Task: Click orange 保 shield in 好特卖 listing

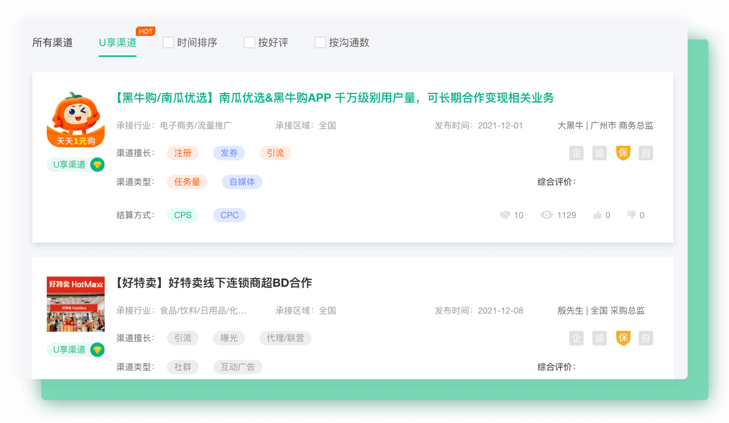Action: (623, 338)
